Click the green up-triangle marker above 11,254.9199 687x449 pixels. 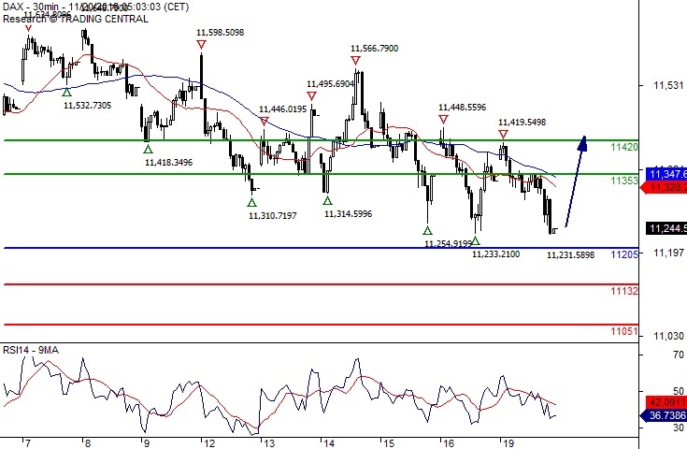tap(428, 231)
